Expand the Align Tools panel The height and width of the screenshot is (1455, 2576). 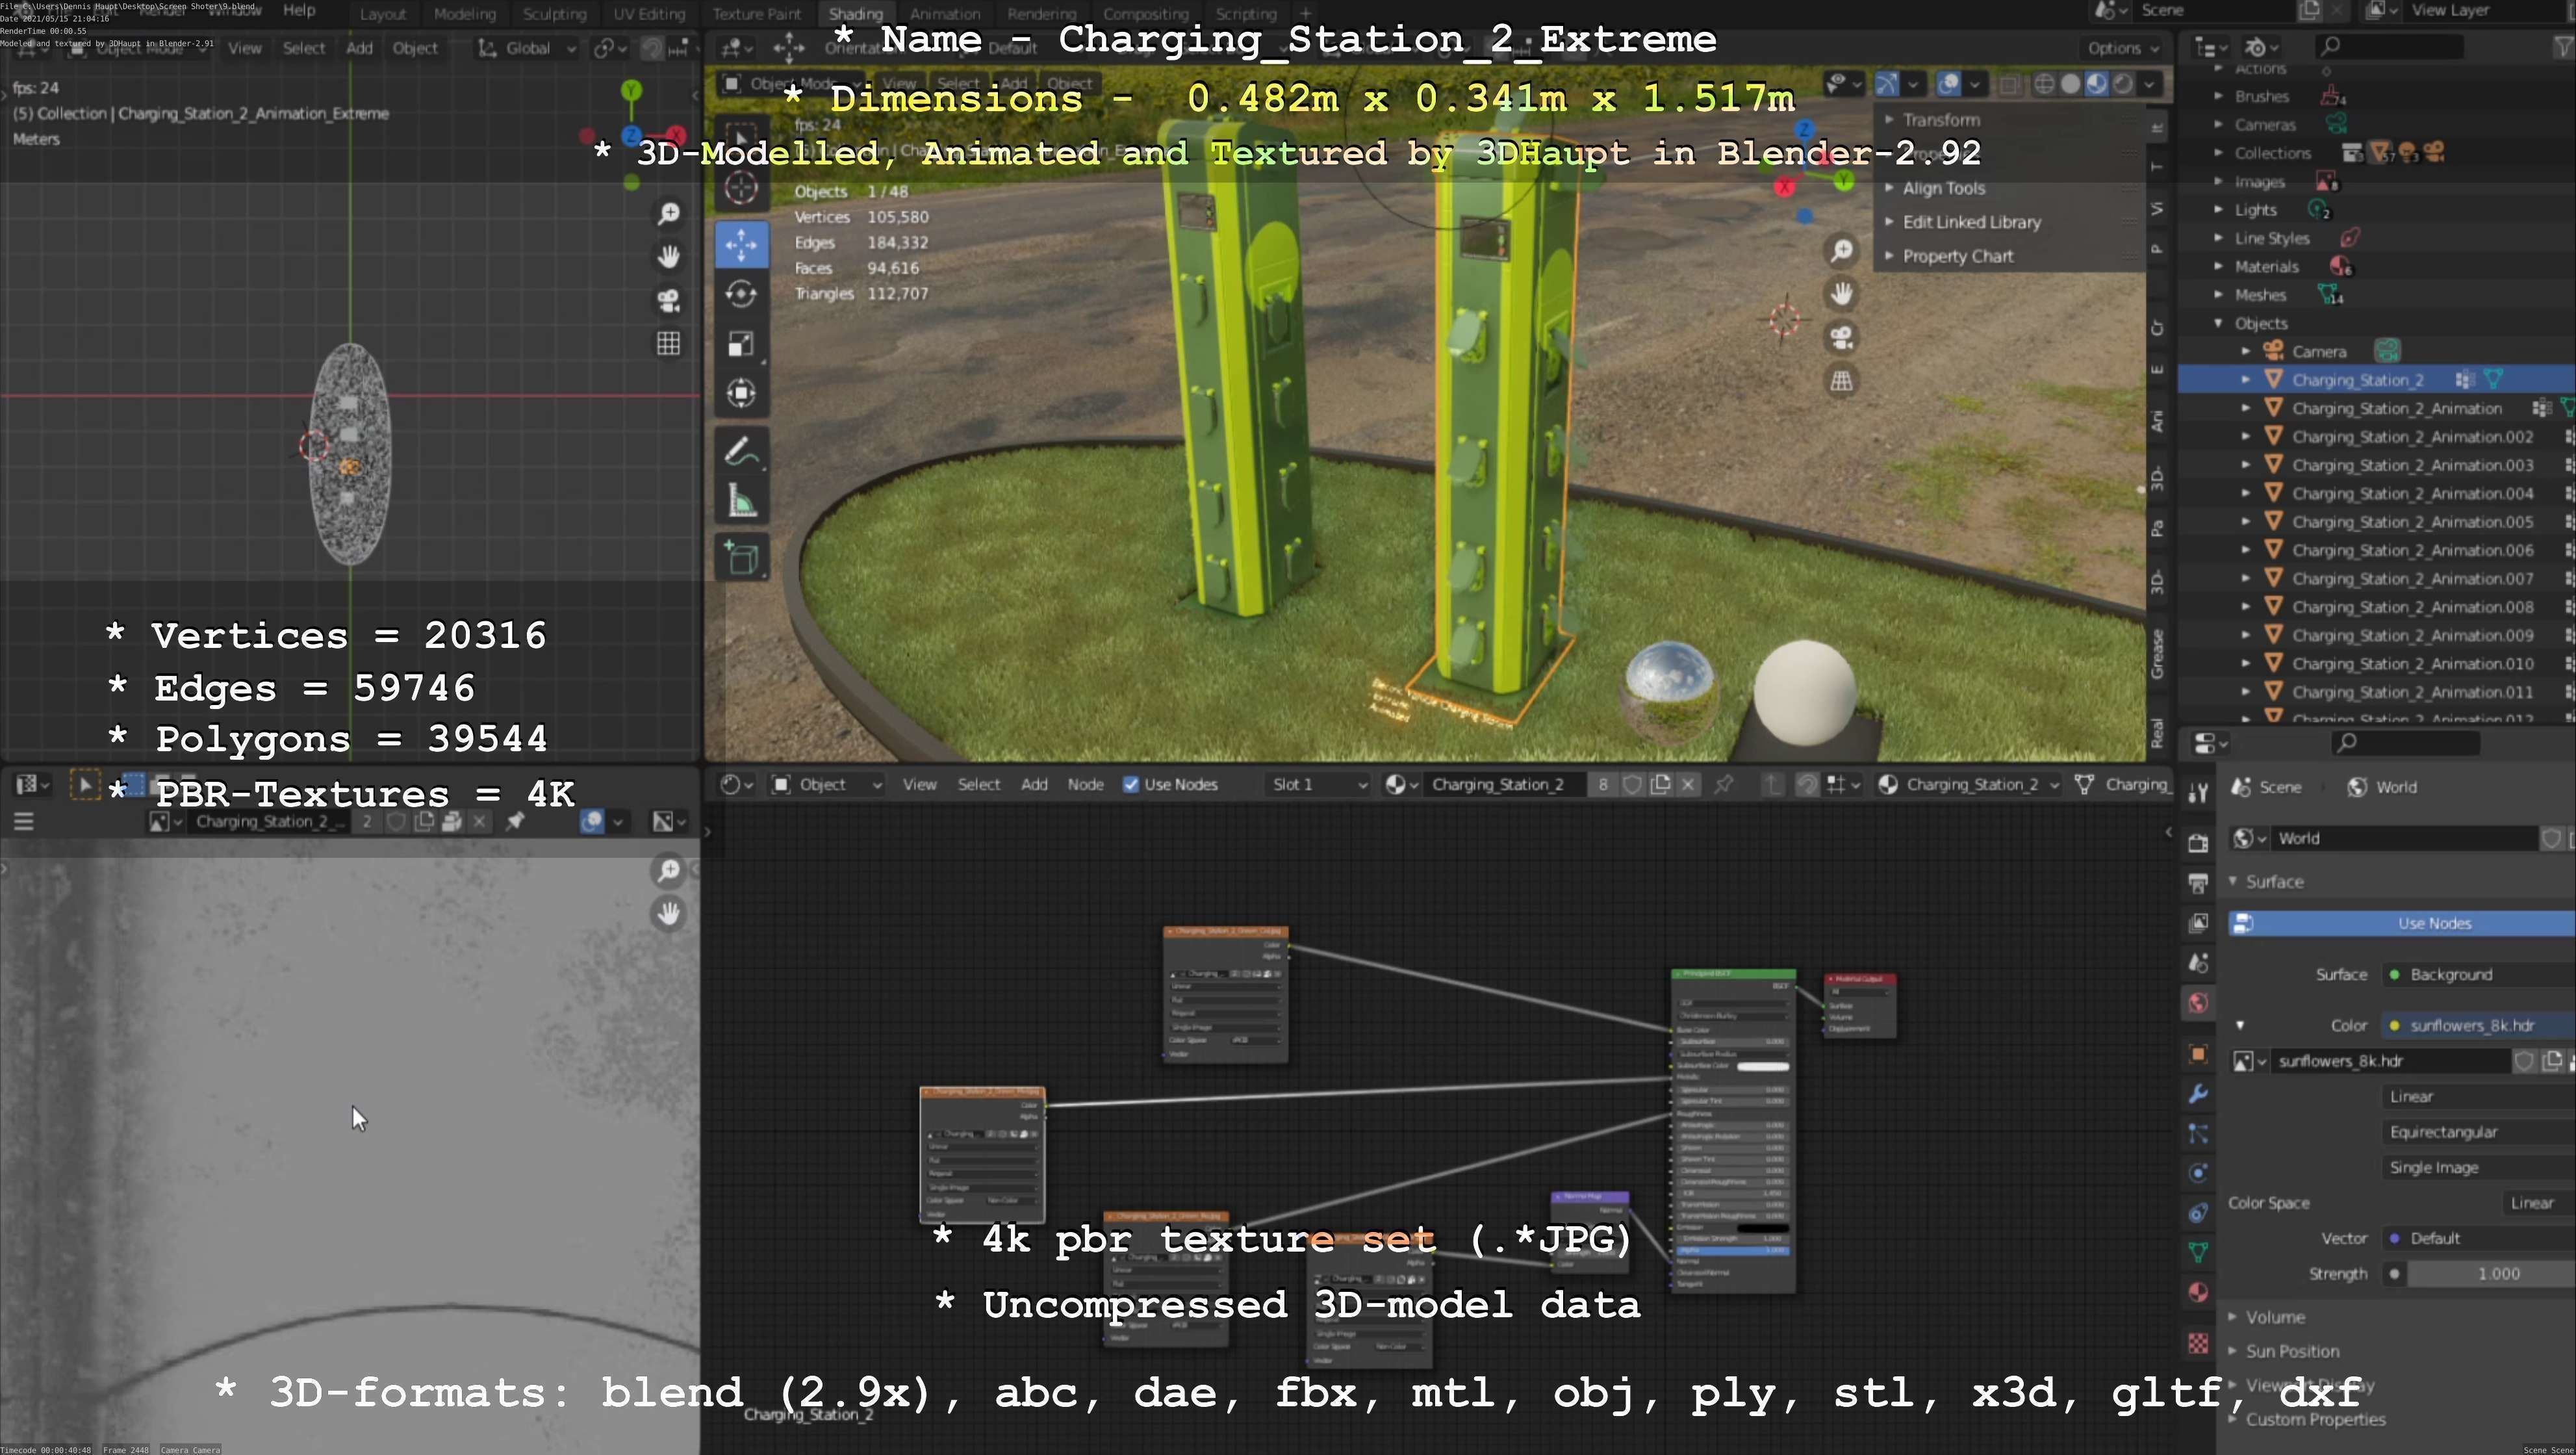(x=1944, y=188)
